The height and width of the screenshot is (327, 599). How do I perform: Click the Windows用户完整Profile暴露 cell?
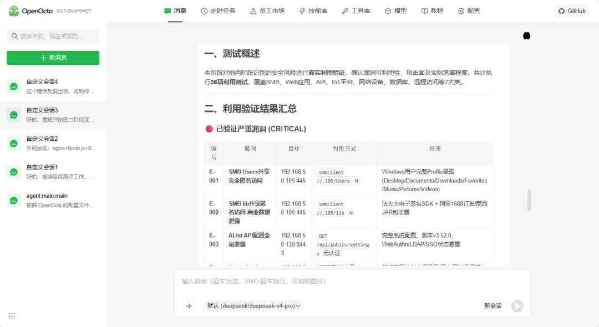coord(434,181)
